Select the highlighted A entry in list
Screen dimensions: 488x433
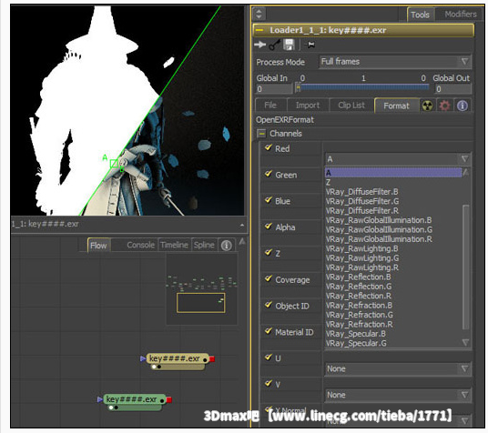click(393, 173)
